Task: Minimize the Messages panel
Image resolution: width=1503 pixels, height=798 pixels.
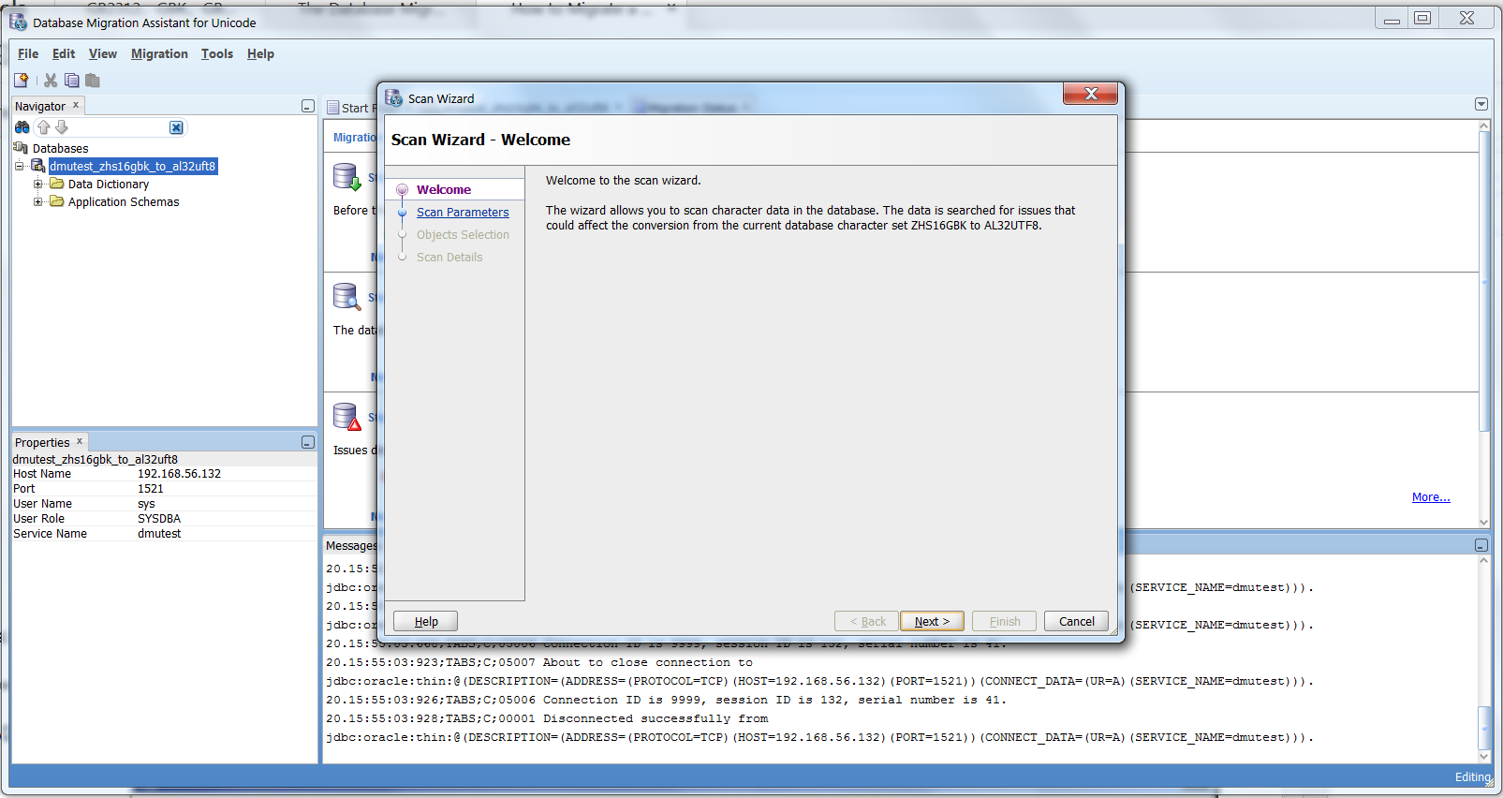Action: [x=1481, y=545]
